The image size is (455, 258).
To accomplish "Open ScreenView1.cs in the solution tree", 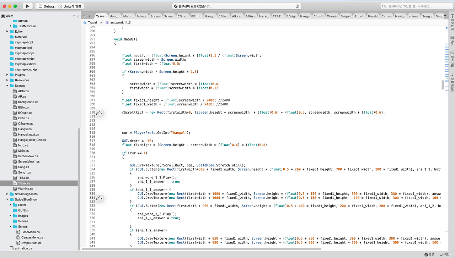I will (x=29, y=161).
